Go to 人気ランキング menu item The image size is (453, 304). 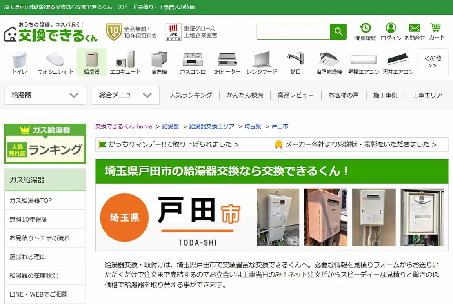[191, 95]
